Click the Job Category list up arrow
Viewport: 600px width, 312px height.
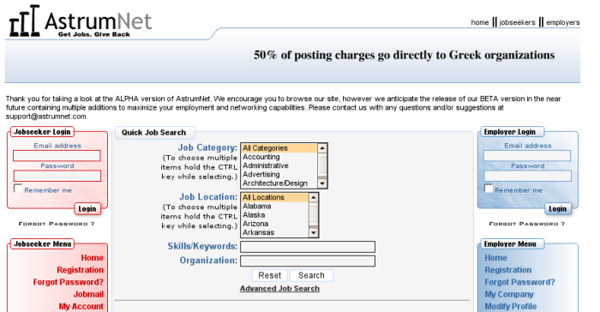[322, 147]
